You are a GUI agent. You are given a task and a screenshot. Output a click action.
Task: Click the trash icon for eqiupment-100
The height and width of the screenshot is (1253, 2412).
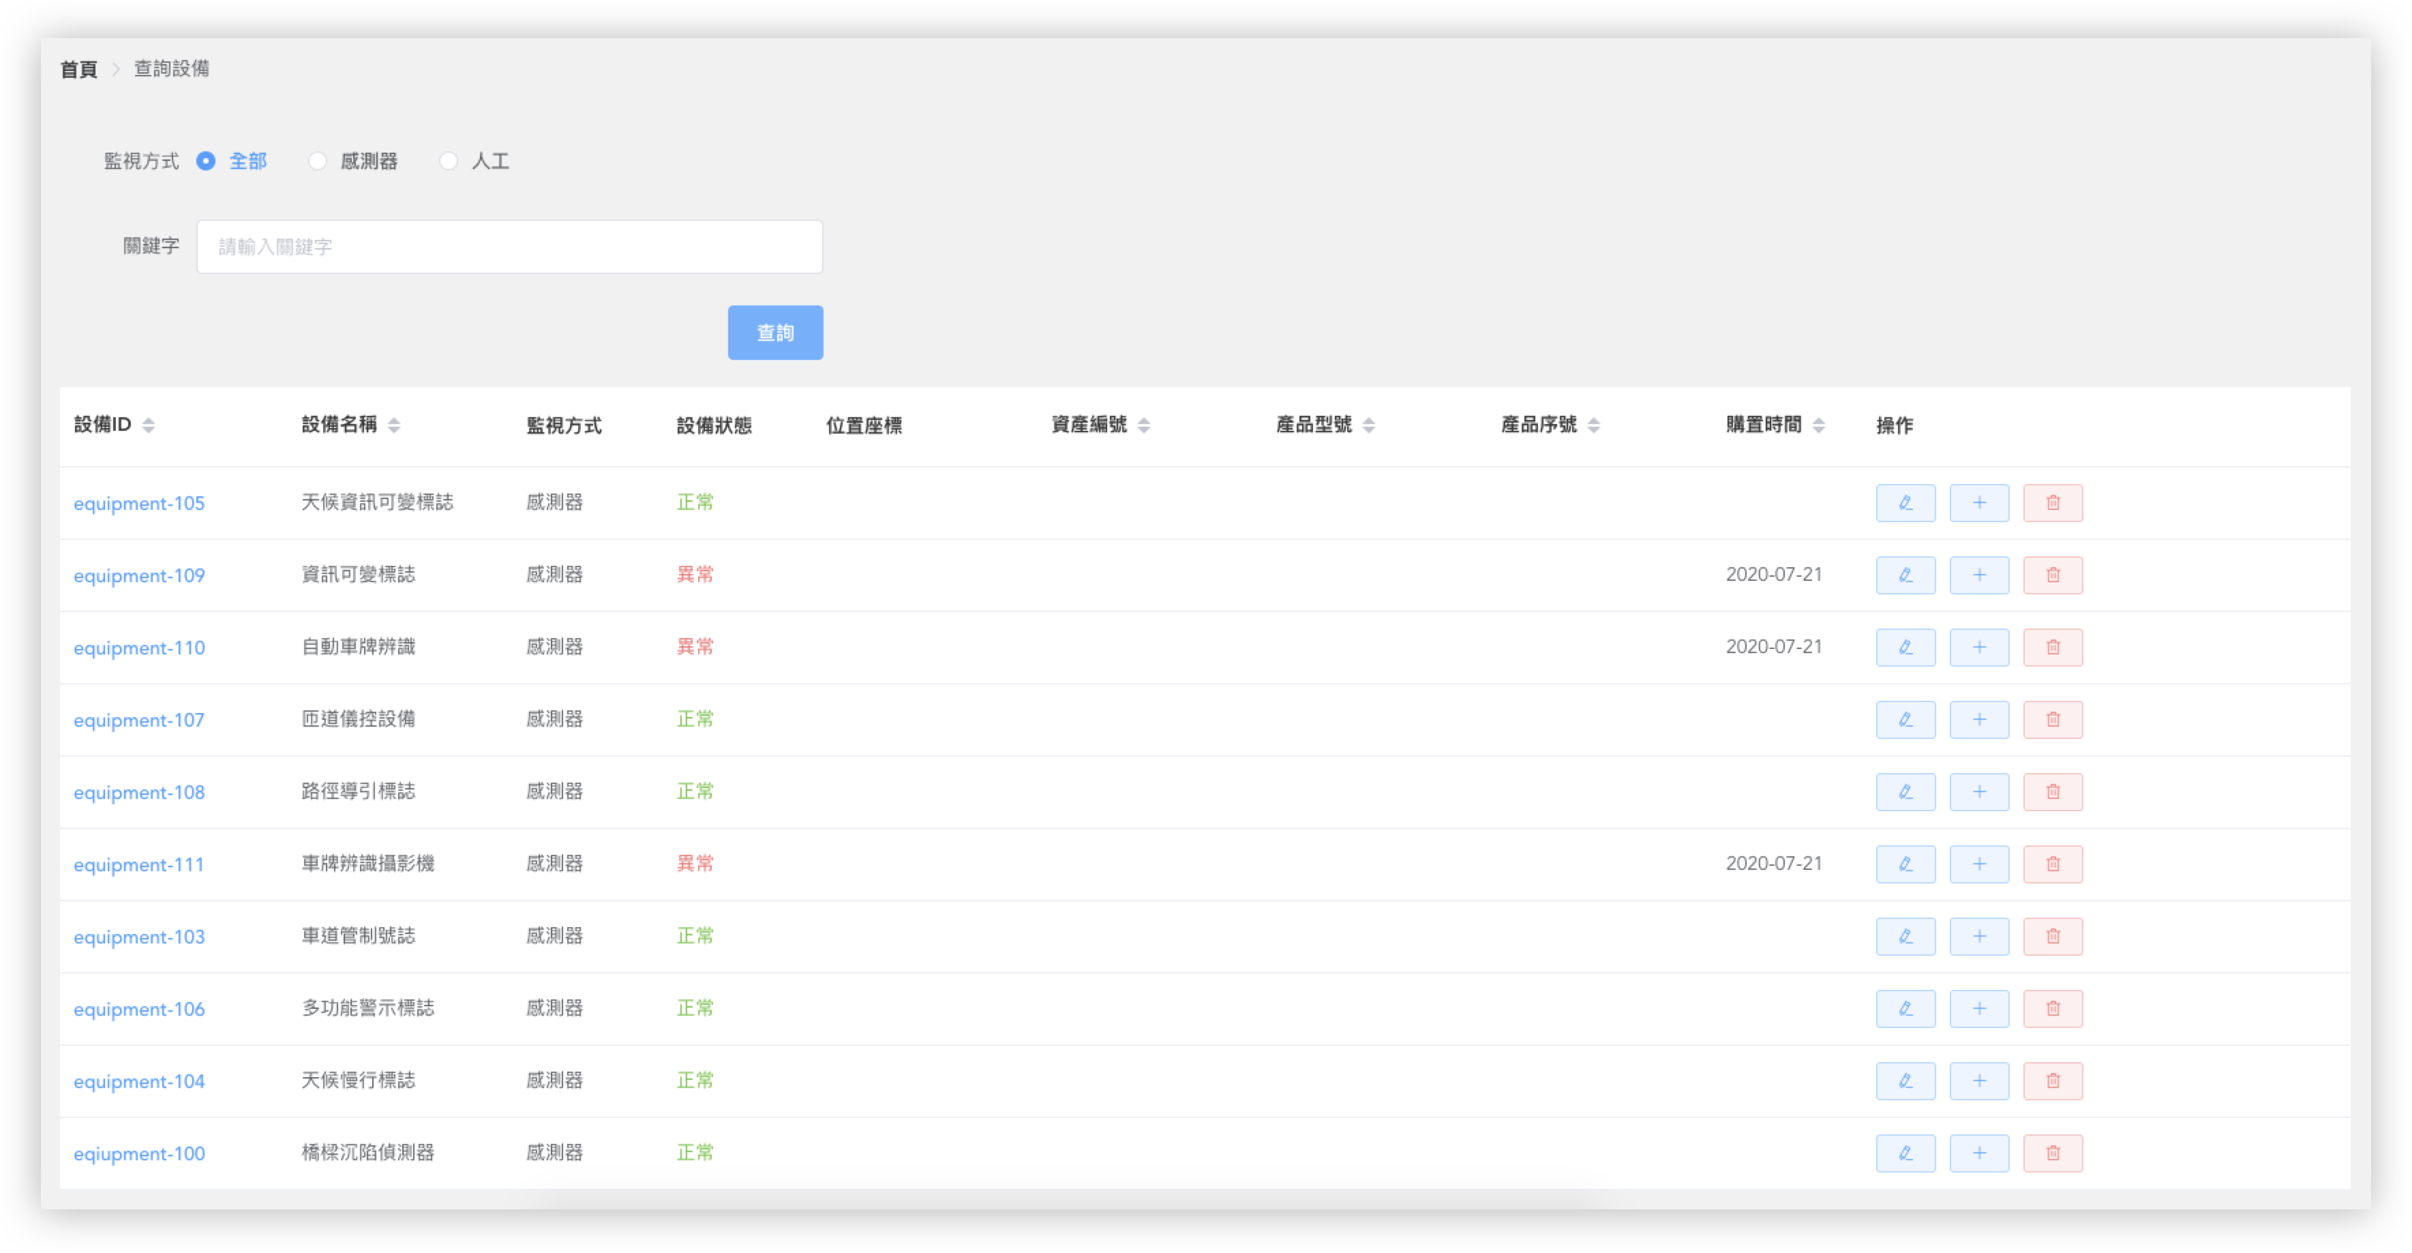(x=2053, y=1153)
